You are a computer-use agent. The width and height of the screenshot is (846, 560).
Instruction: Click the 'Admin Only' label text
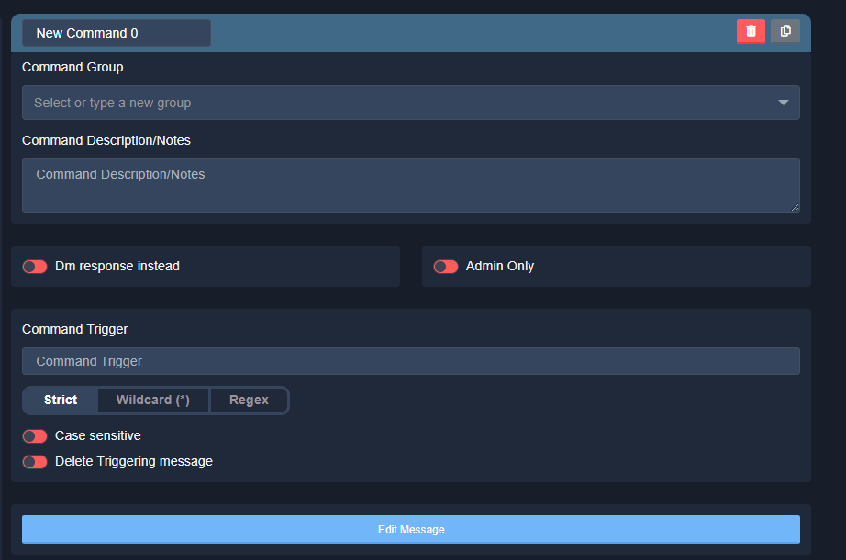click(500, 267)
